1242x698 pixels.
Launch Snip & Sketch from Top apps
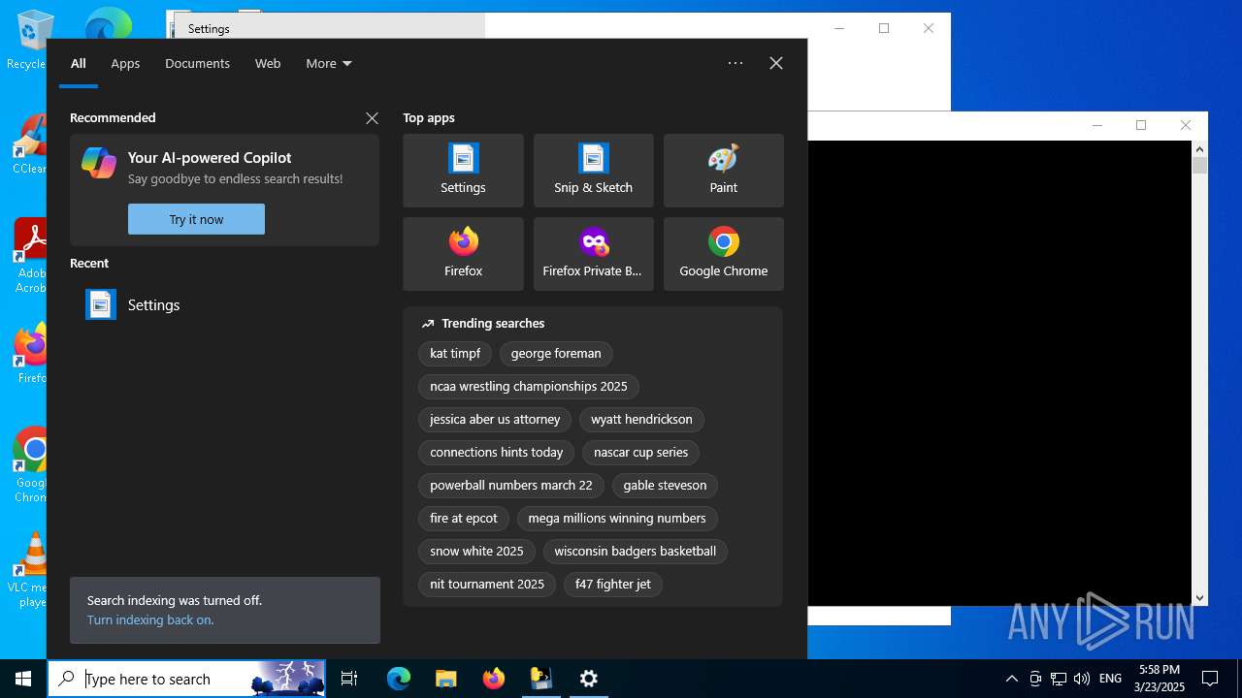click(x=593, y=171)
